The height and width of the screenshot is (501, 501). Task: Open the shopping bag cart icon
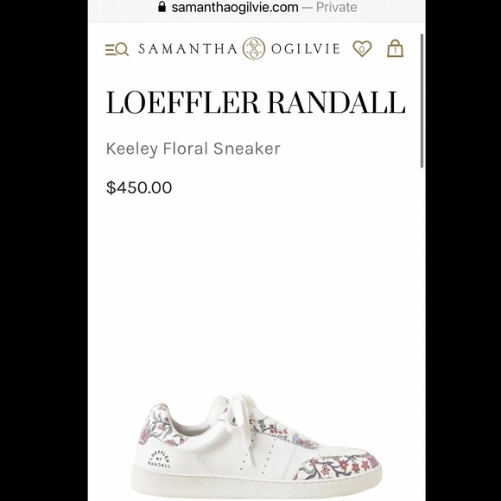pos(396,48)
